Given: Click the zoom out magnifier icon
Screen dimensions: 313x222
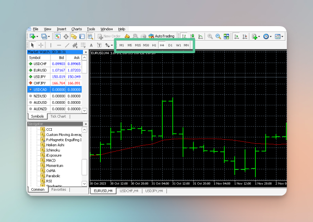Looking at the screenshot, I should point(218,36).
